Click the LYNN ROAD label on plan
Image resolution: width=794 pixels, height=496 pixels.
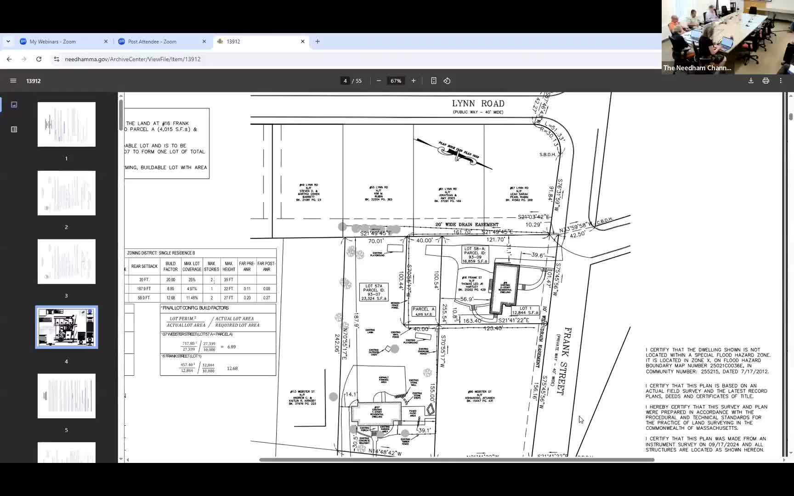click(478, 104)
